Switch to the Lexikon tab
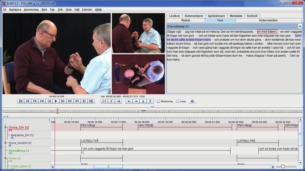The height and width of the screenshot is (171, 305). 174,16
